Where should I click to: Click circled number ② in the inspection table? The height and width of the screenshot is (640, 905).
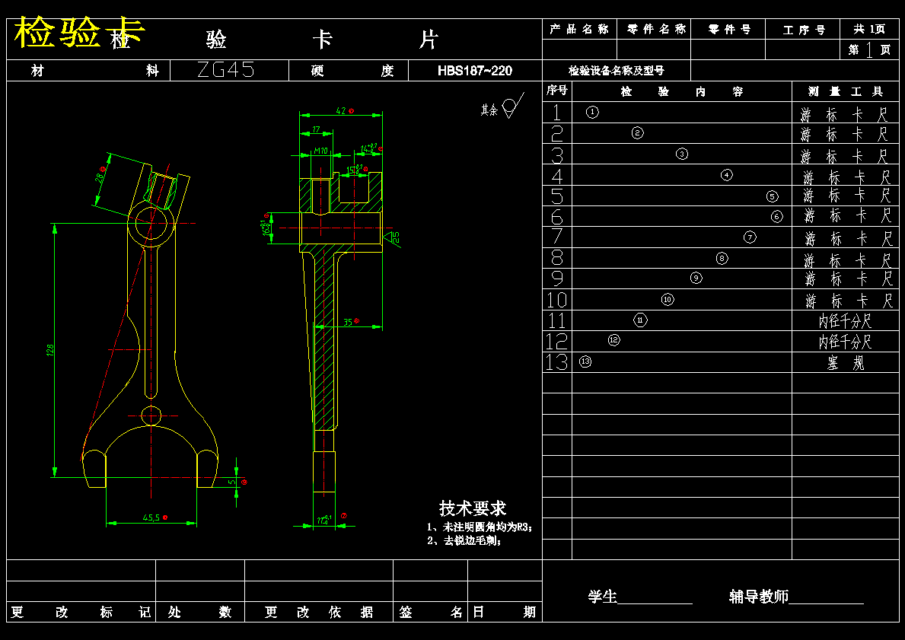pos(637,132)
